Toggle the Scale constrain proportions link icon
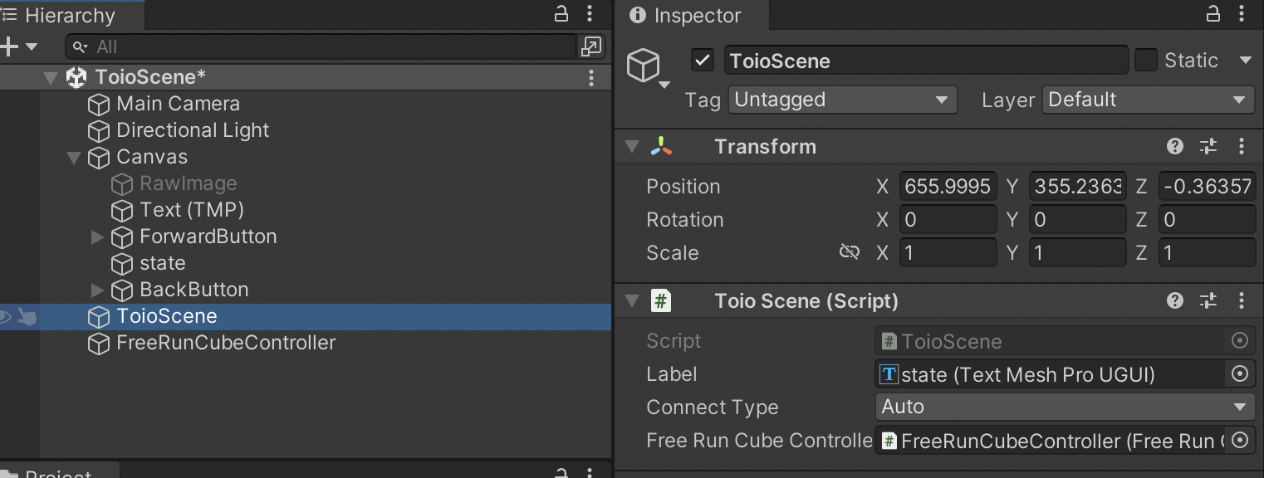Image resolution: width=1264 pixels, height=478 pixels. point(849,252)
